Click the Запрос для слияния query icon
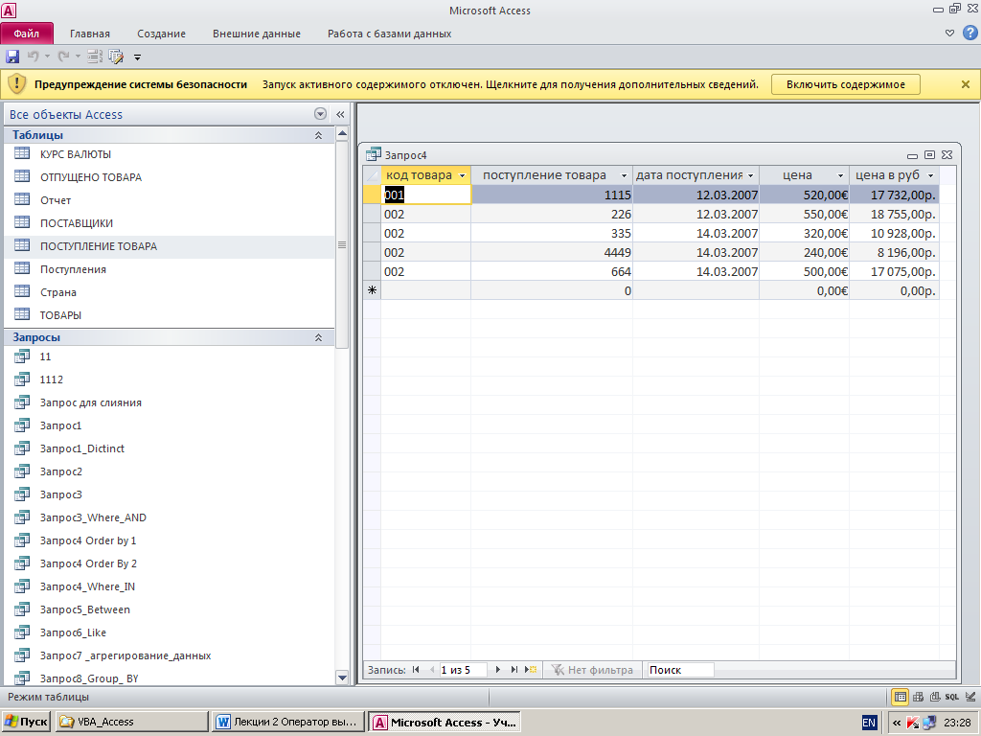The image size is (981, 736). tap(22, 402)
